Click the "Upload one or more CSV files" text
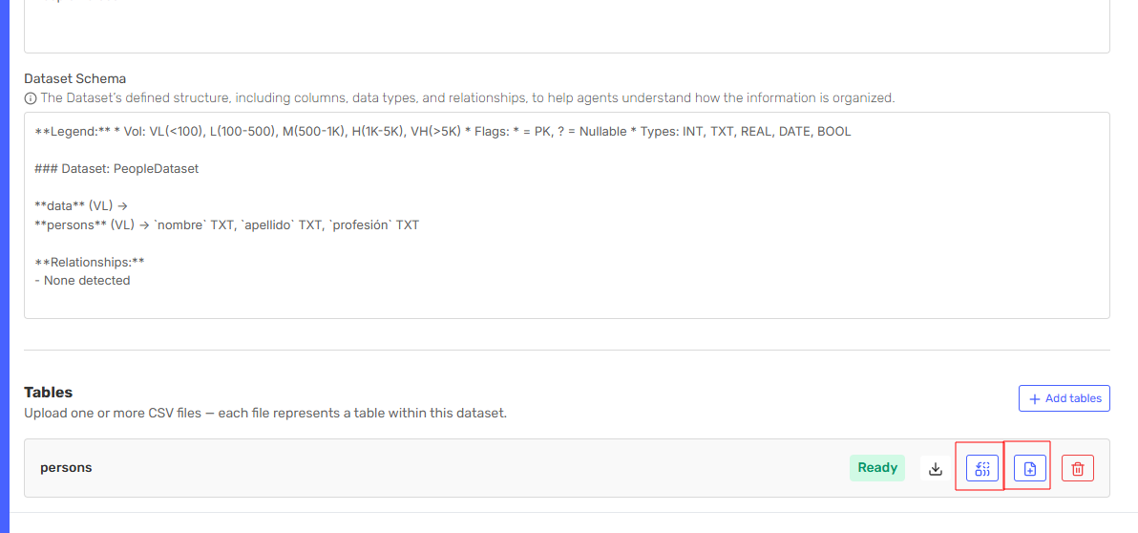Screen dimensions: 1138x533 pyautogui.click(x=264, y=414)
